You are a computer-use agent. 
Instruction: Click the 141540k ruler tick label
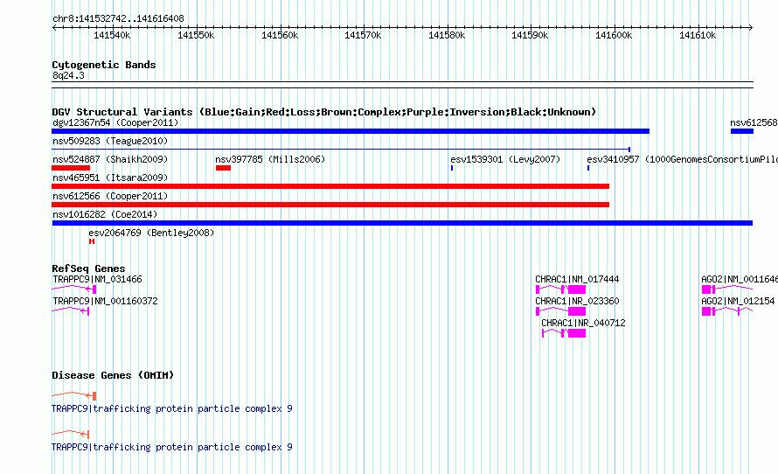[x=112, y=35]
